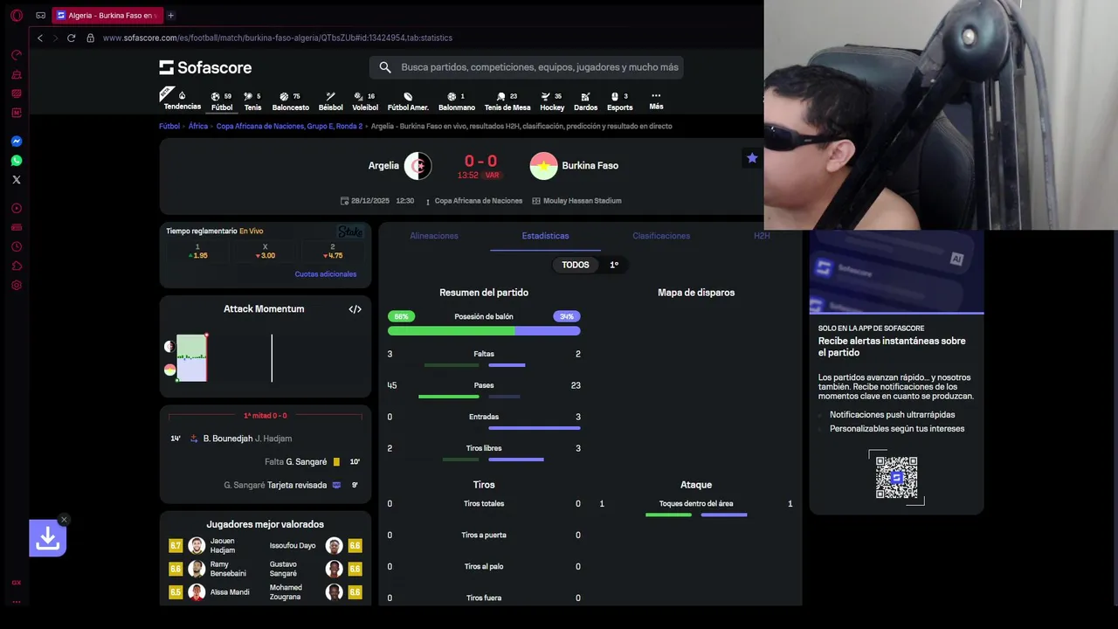Open the Burkina Faso team page

point(574,166)
